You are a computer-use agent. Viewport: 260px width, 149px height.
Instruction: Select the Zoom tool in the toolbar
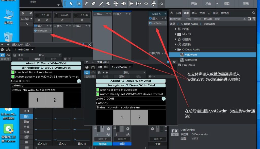(146, 4)
